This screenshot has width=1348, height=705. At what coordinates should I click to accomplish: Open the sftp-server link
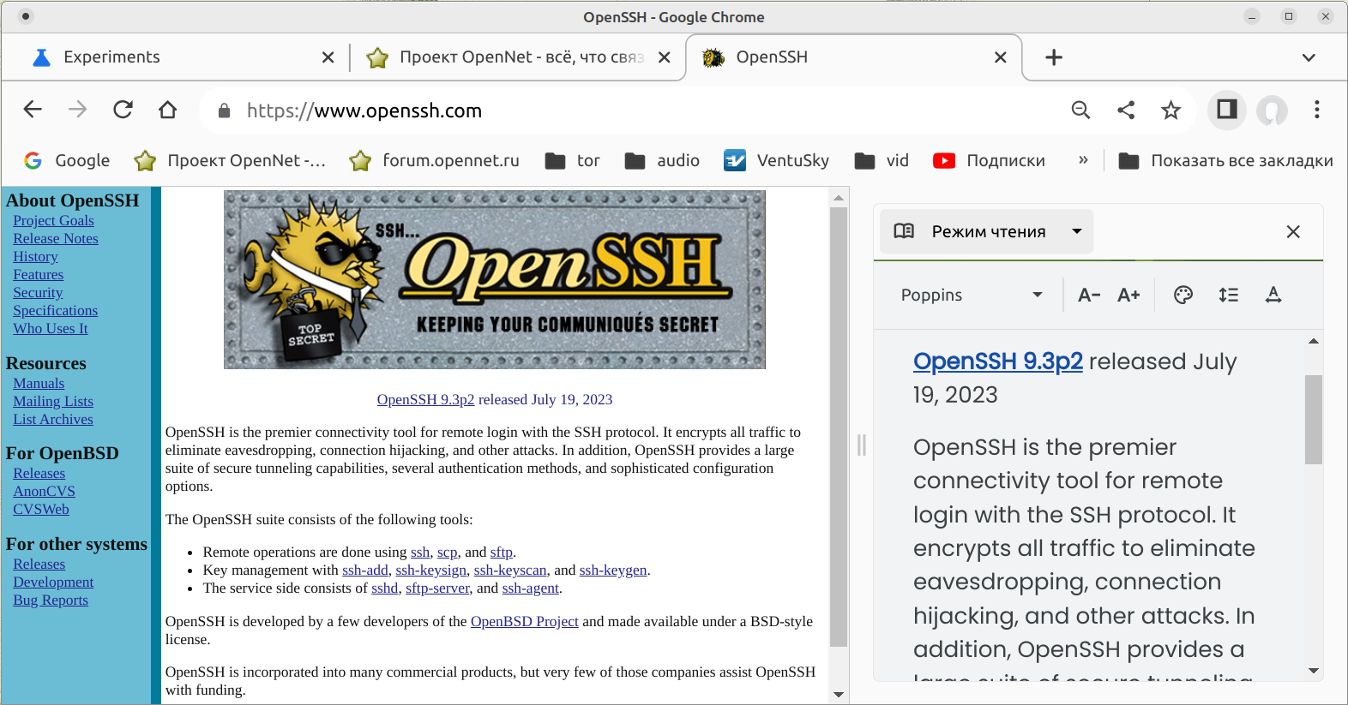tap(437, 588)
